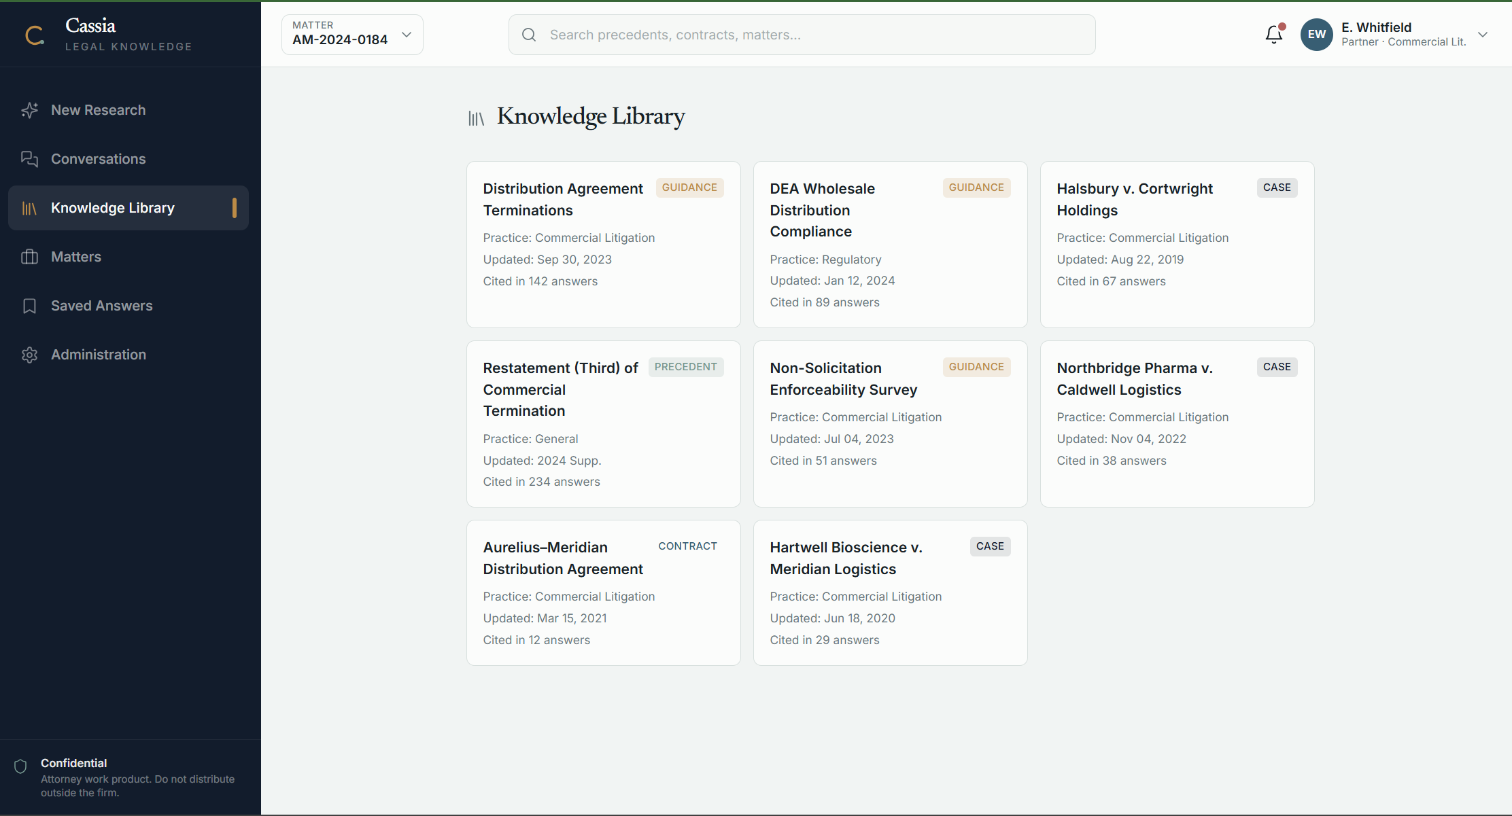Image resolution: width=1512 pixels, height=816 pixels.
Task: Click 'Updated: Jan 12, 2024' text
Action: coord(832,281)
